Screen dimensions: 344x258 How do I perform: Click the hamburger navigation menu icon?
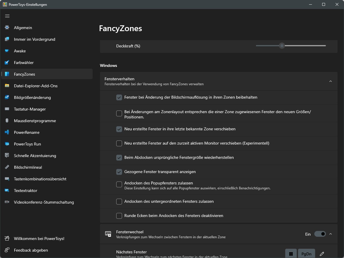pyautogui.click(x=7, y=16)
